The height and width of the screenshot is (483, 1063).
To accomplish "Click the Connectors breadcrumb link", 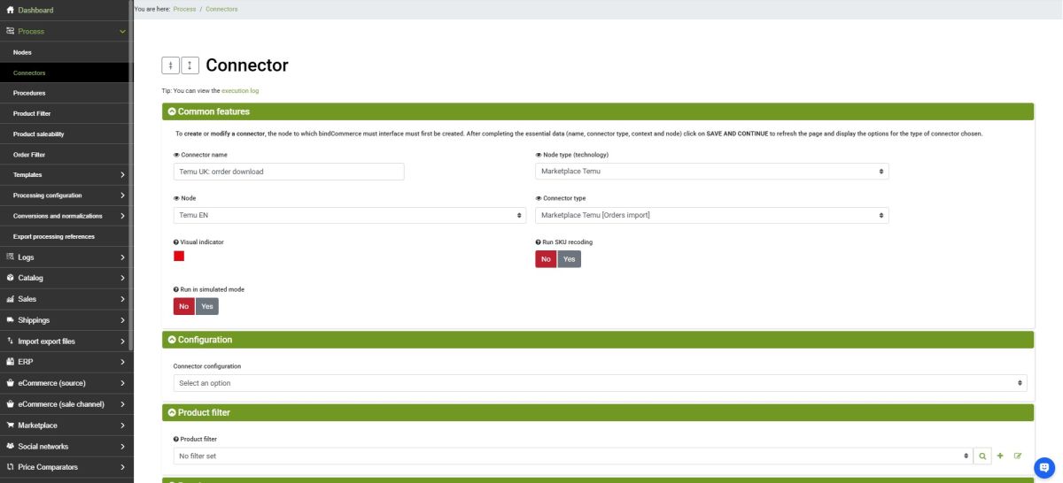I will tap(221, 9).
